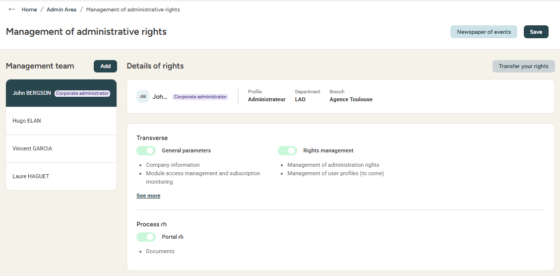Disable the Rights management toggle
This screenshot has width=560, height=276.
click(x=287, y=150)
